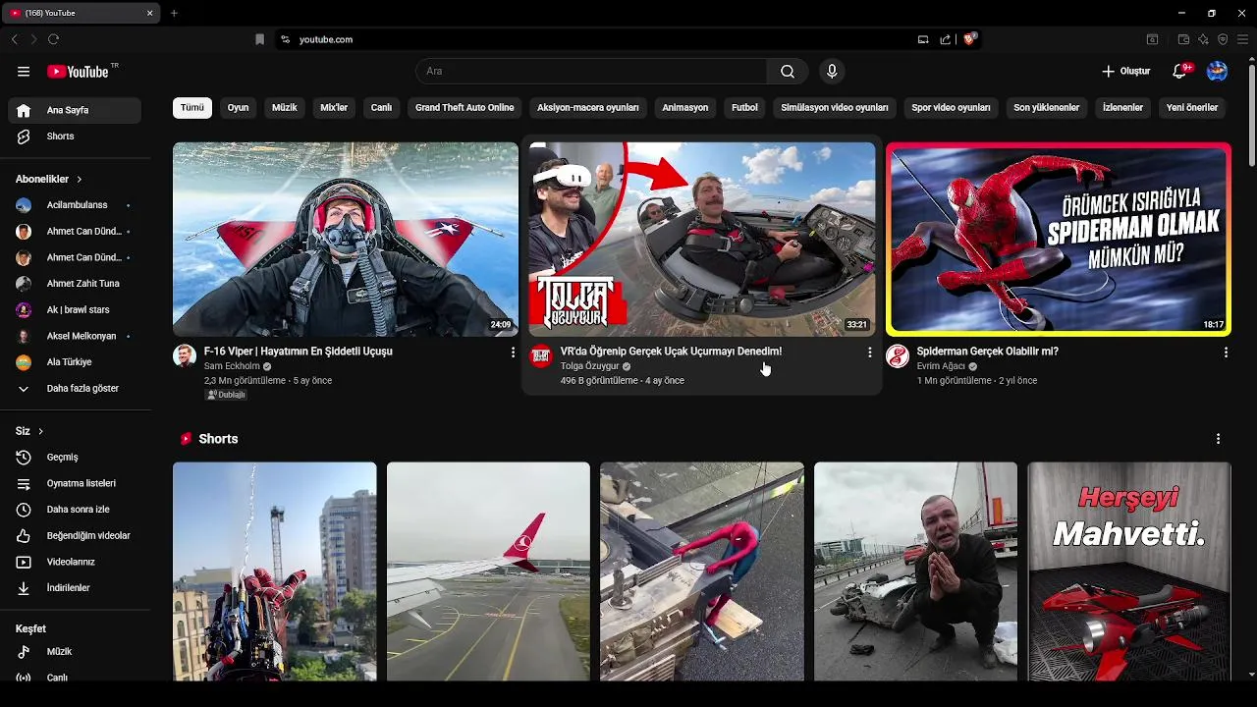
Task: Open Shorts shelf options menu
Action: 1218,439
